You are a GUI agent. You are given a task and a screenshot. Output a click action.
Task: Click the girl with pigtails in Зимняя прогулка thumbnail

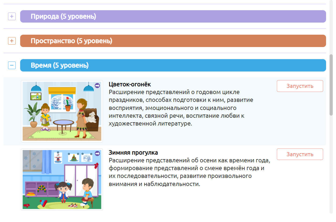pyautogui.click(x=63, y=192)
